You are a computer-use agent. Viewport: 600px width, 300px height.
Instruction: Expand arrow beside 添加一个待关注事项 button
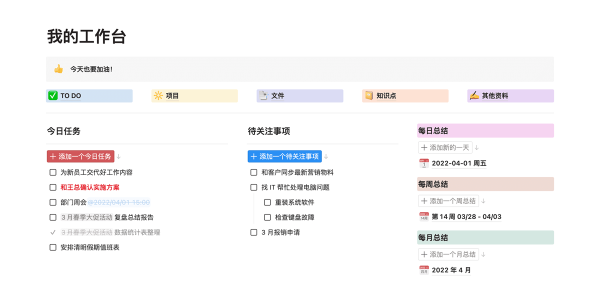[x=326, y=156]
